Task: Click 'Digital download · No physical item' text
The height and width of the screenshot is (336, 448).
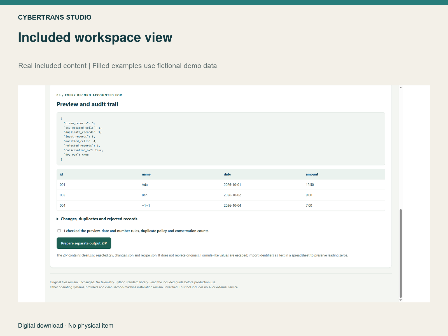Action: (x=66, y=326)
